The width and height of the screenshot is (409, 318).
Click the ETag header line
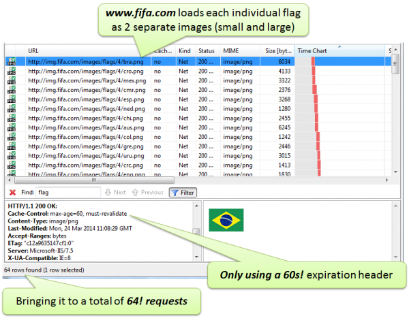41,243
